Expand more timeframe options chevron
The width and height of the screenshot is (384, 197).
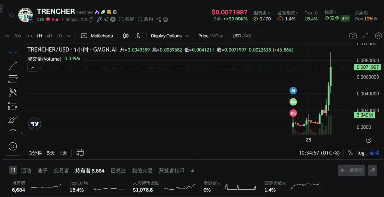tap(68, 36)
